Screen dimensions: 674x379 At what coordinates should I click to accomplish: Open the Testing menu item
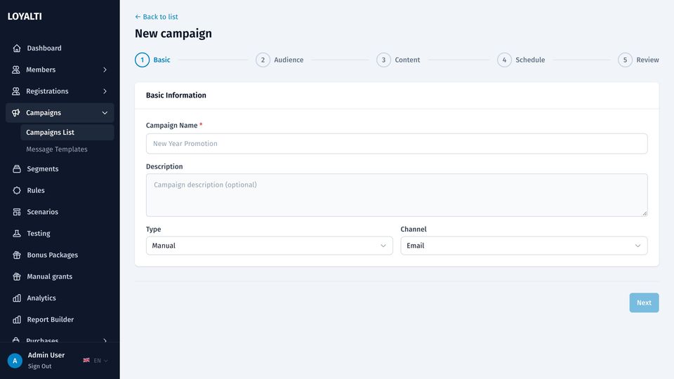[60, 233]
